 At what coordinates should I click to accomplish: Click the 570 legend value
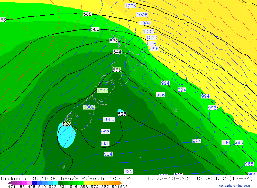[94, 186]
